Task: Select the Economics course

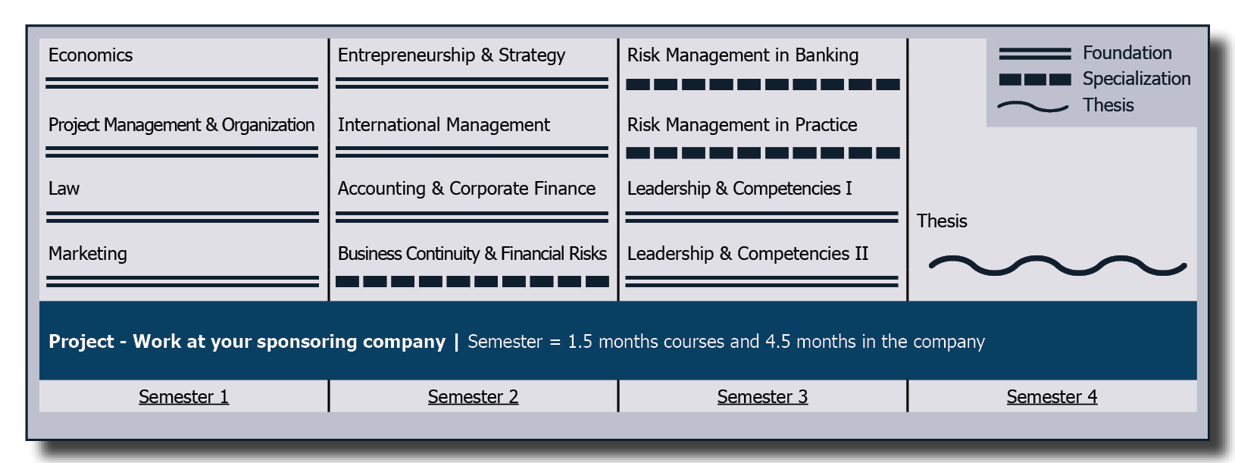Action: point(90,55)
